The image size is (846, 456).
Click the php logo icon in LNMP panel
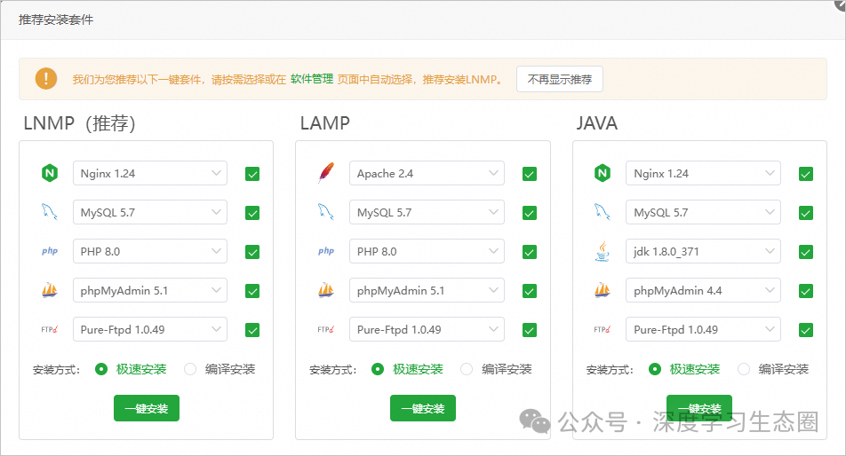click(x=50, y=251)
